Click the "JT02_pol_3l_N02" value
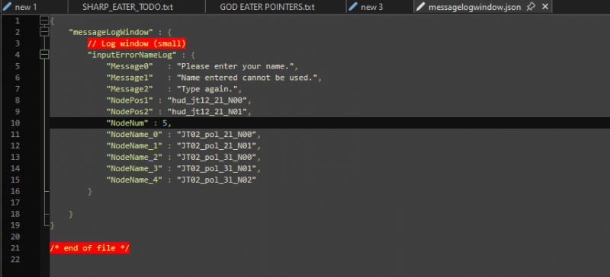This screenshot has width=610, height=277. (217, 180)
